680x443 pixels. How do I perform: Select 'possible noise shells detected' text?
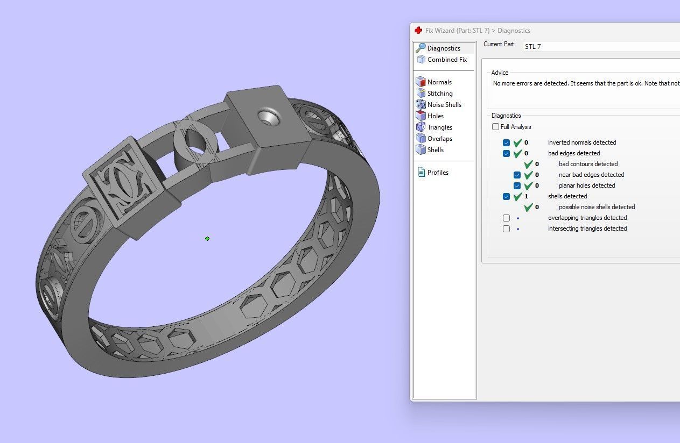(597, 207)
